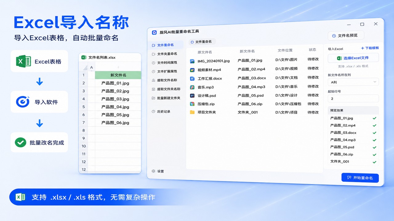Click the Excel icon in the bottom banner

tap(20, 197)
